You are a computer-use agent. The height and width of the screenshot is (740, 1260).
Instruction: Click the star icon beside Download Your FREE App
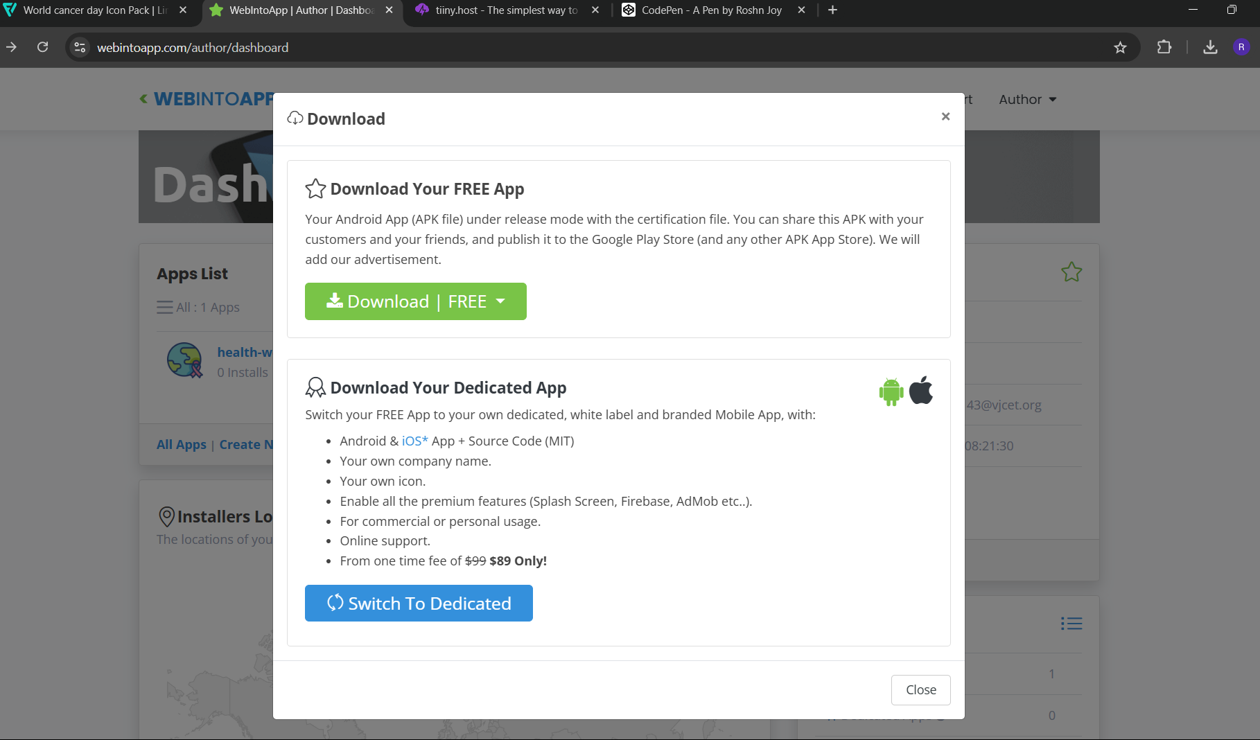[x=315, y=188]
